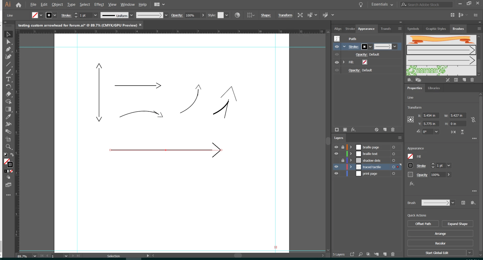The height and width of the screenshot is (260, 483).
Task: Open the Brush Libraries menu icon
Action: 410,80
